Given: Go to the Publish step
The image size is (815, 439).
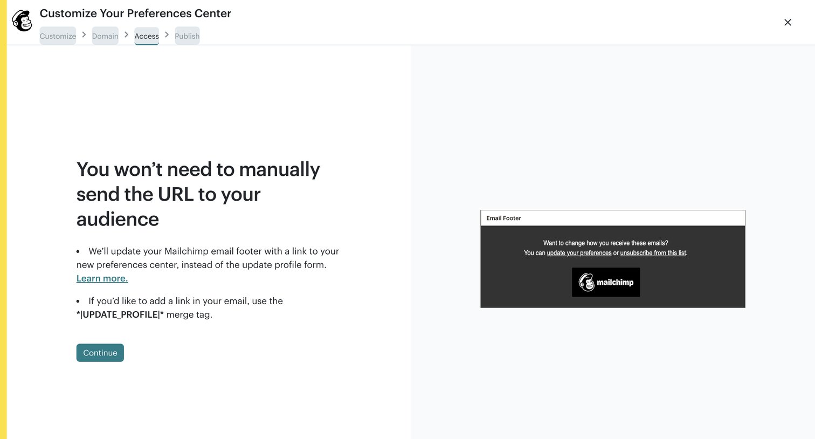Looking at the screenshot, I should coord(187,36).
